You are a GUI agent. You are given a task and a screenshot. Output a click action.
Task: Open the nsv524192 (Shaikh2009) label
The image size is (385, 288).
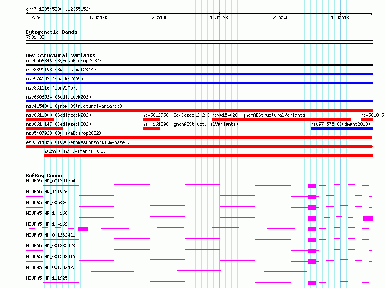[55, 79]
